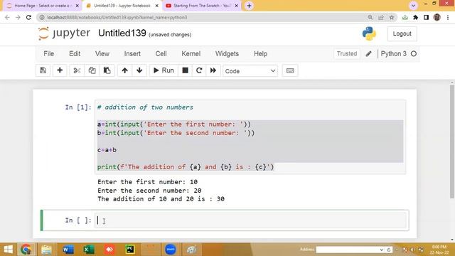Click output 'The addition of 10 and 20 is : 30'
Screen dimensions: 455x256
coord(161,199)
